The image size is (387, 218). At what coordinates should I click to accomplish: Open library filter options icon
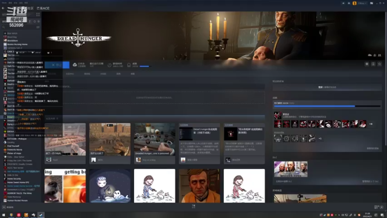[x=38, y=27]
